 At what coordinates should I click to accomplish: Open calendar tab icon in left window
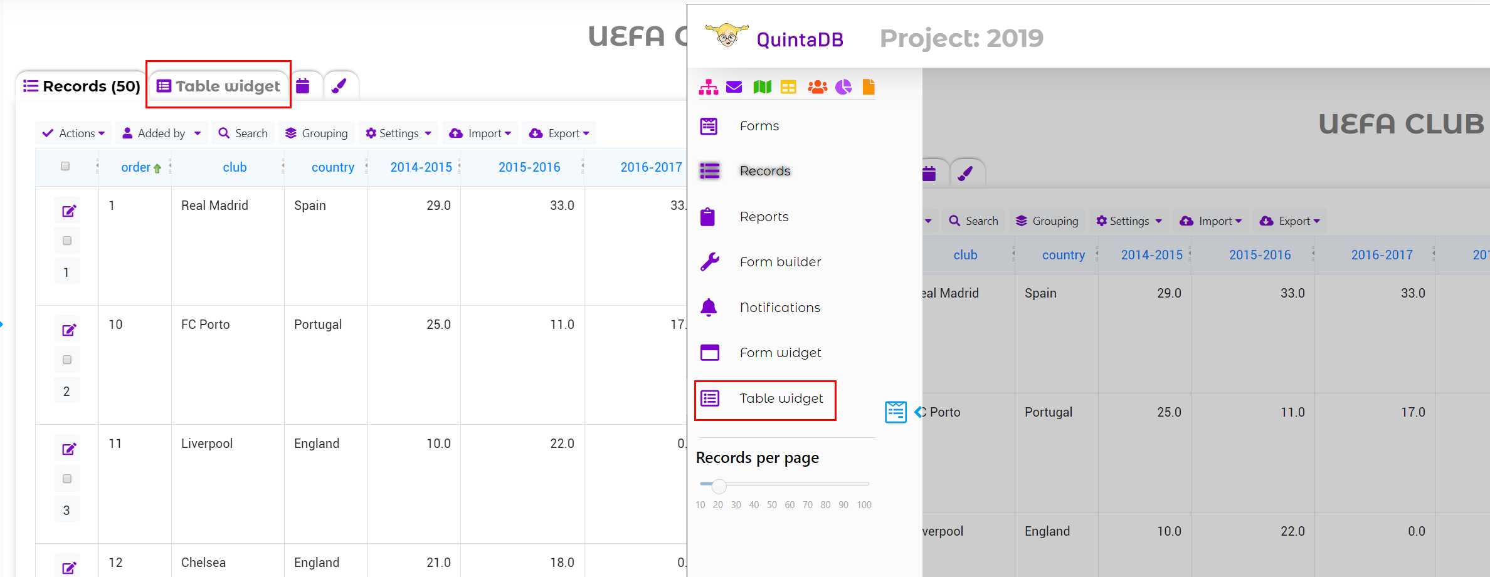tap(303, 86)
